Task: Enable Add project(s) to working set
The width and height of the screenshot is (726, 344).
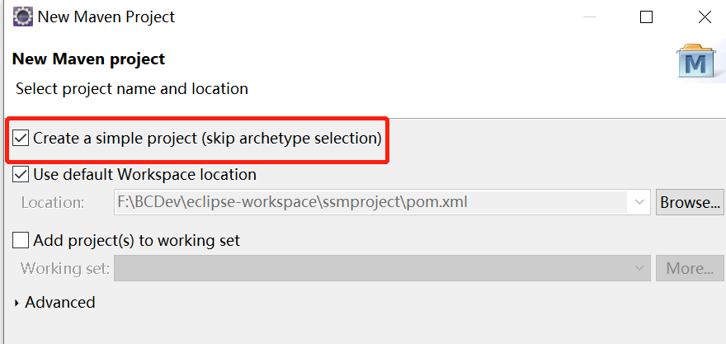Action: (21, 241)
